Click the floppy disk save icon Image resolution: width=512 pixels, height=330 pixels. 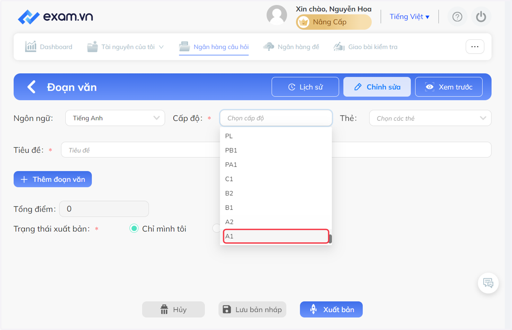click(227, 310)
